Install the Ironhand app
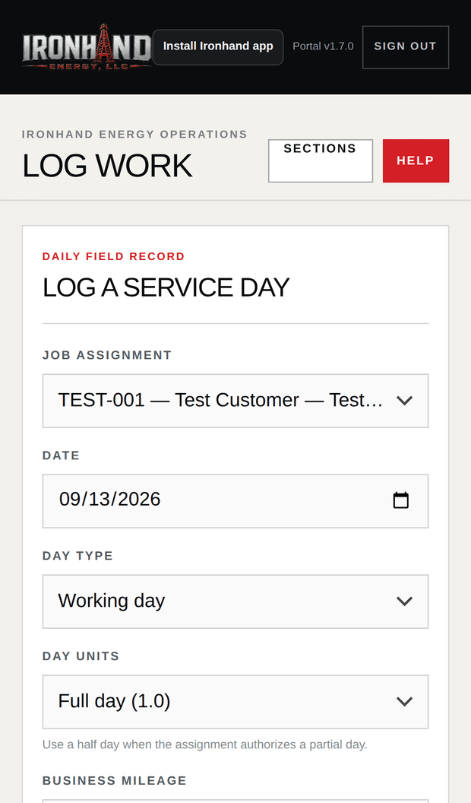471x803 pixels. 218,47
